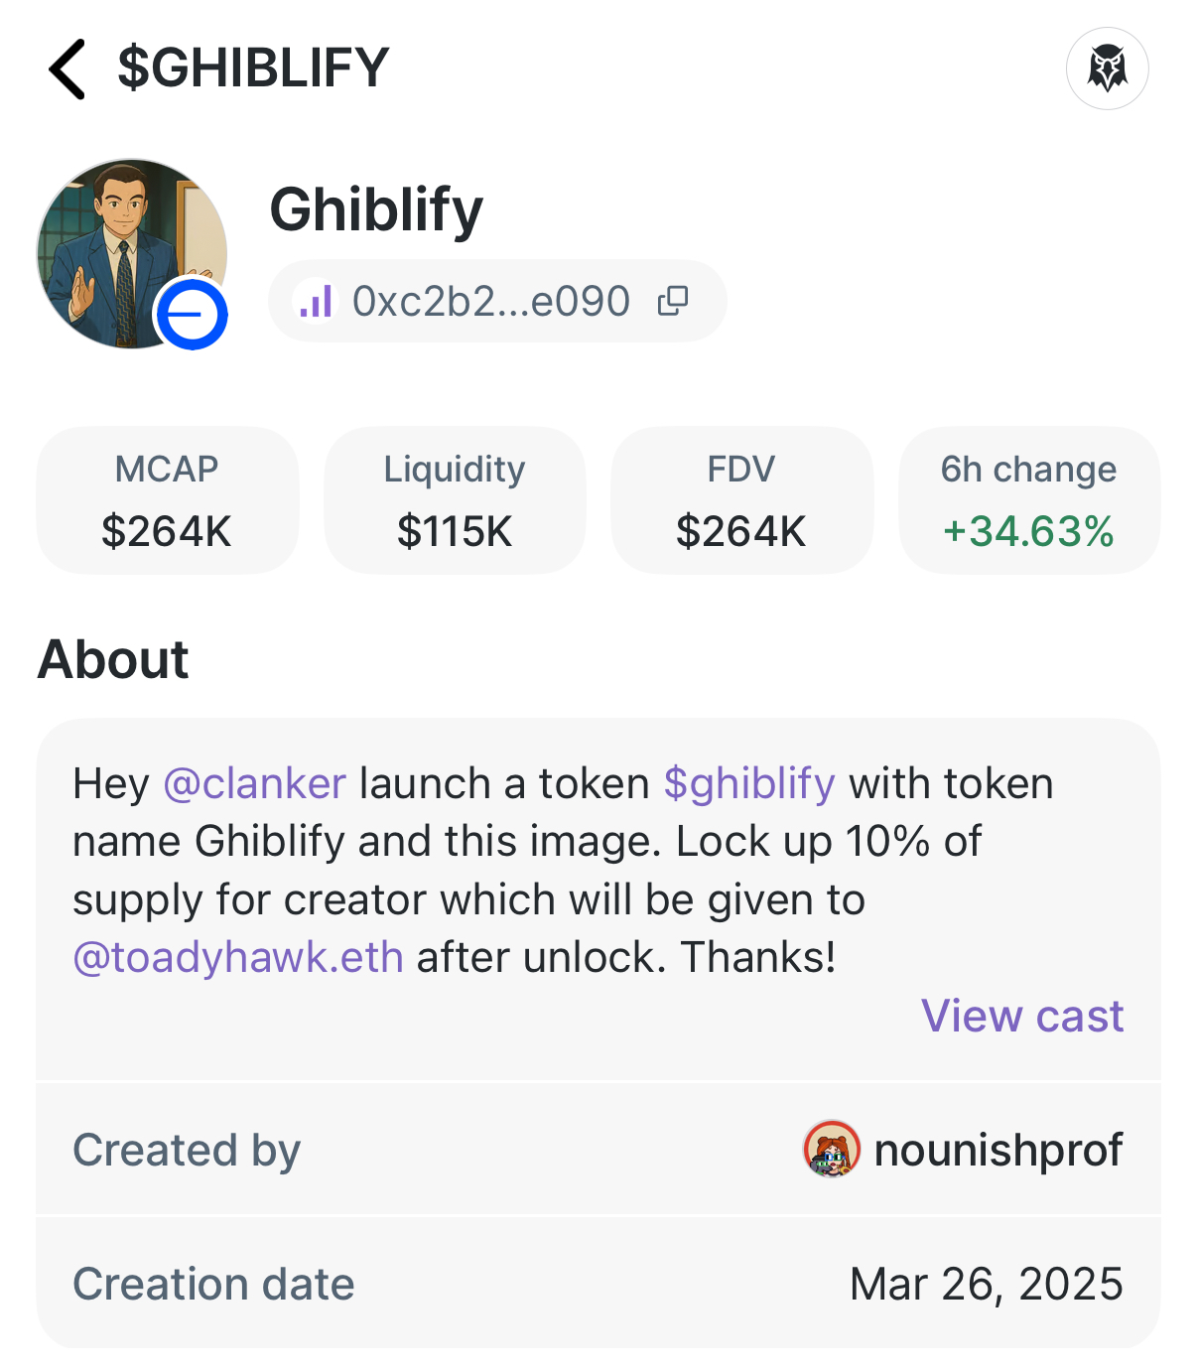Image resolution: width=1197 pixels, height=1372 pixels.
Task: Open the @toadyhawk.eth profile link
Action: [x=238, y=957]
